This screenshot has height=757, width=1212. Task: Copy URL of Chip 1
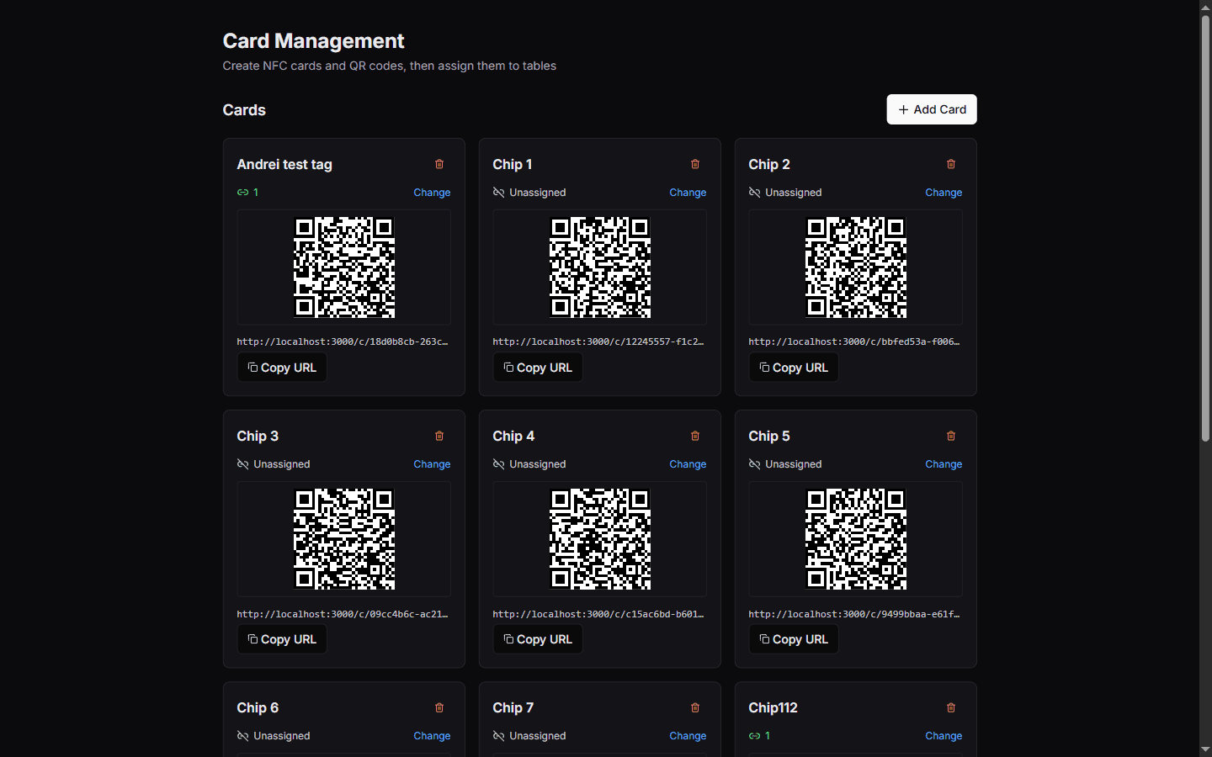click(x=538, y=368)
